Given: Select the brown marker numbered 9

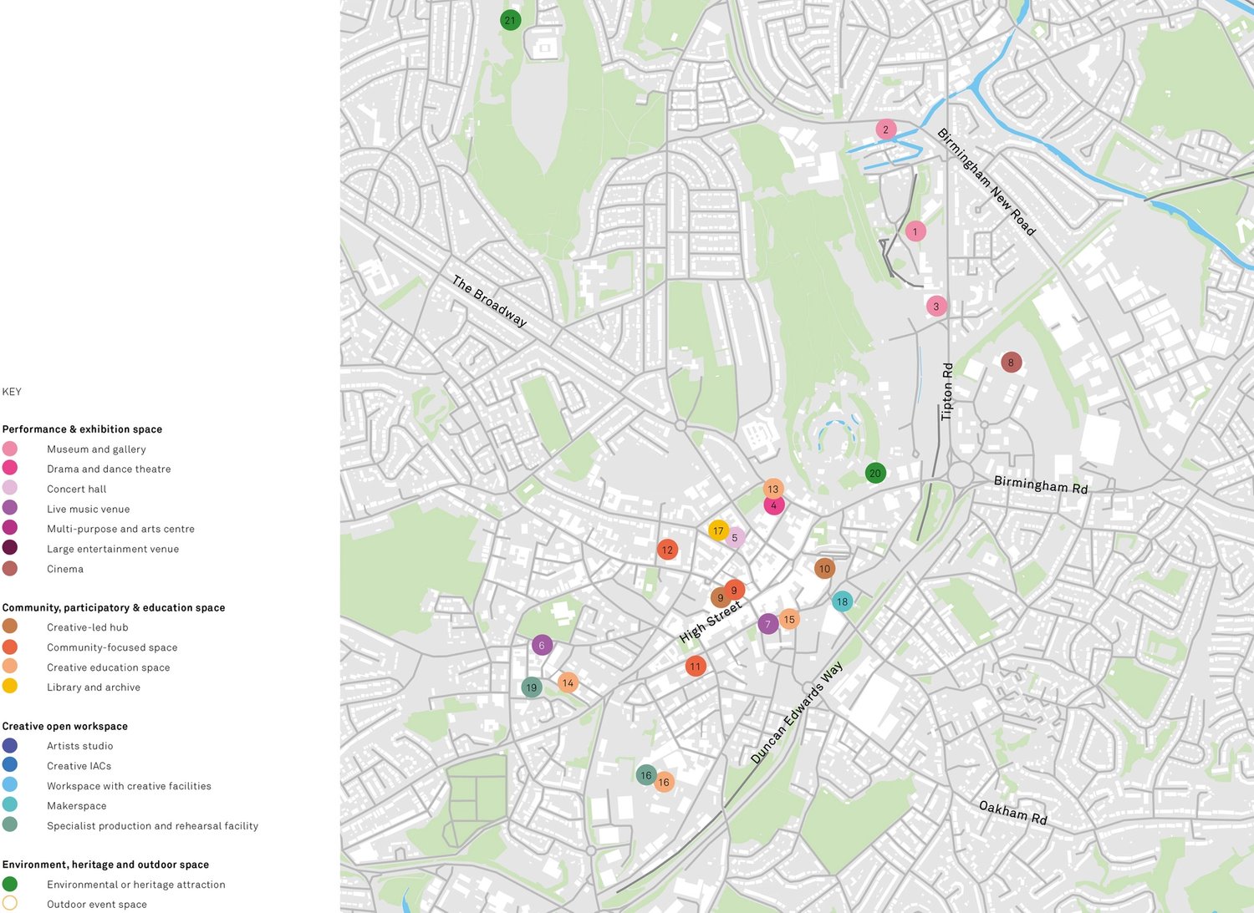Looking at the screenshot, I should [x=720, y=598].
